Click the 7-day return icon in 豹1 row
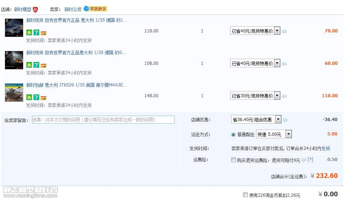The height and width of the screenshot is (201, 345). pos(36,32)
